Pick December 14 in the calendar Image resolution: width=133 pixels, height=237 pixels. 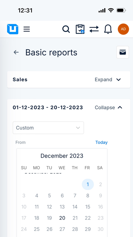(x=75, y=207)
